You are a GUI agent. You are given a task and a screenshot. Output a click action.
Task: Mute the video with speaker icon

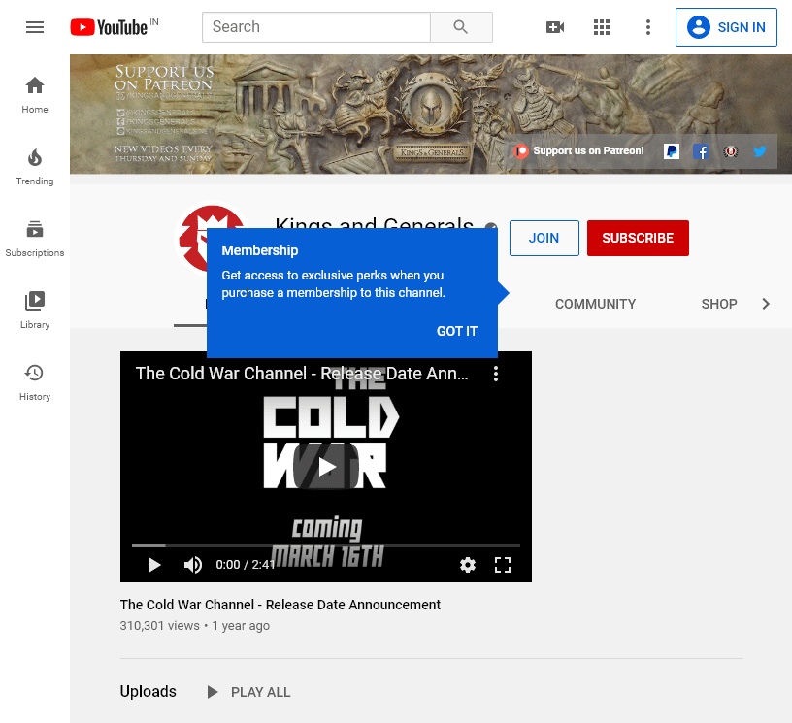point(192,565)
